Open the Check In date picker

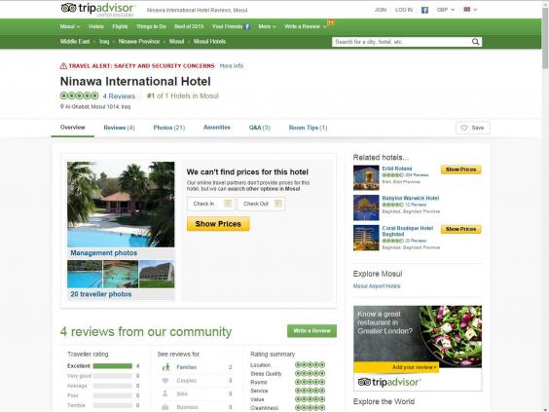pos(211,204)
